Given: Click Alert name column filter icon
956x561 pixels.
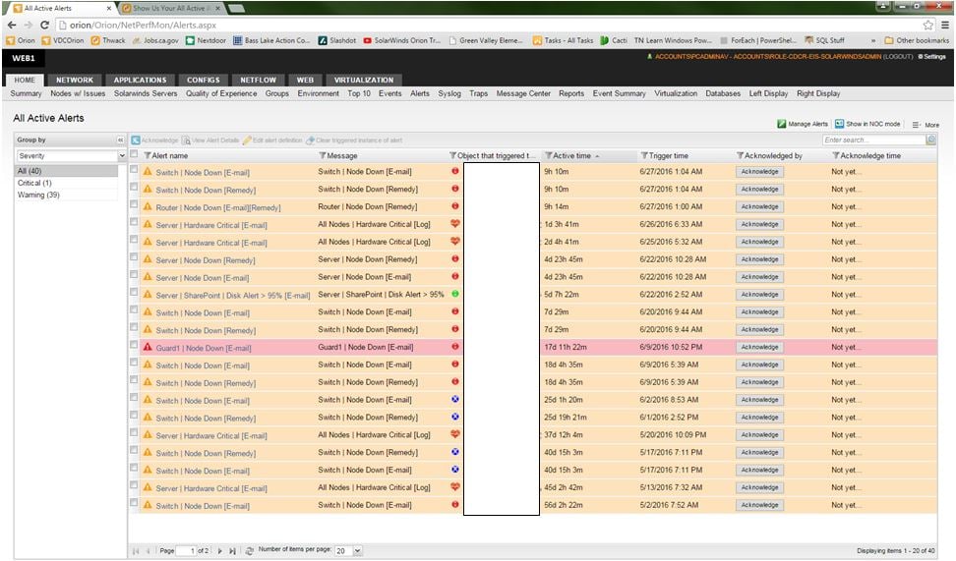Looking at the screenshot, I should click(x=147, y=155).
